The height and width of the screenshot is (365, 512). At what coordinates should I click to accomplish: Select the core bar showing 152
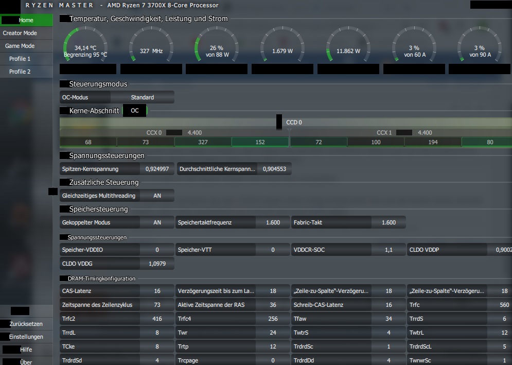click(x=260, y=142)
